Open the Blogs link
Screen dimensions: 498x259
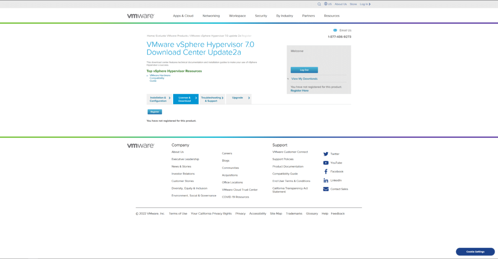[226, 161]
